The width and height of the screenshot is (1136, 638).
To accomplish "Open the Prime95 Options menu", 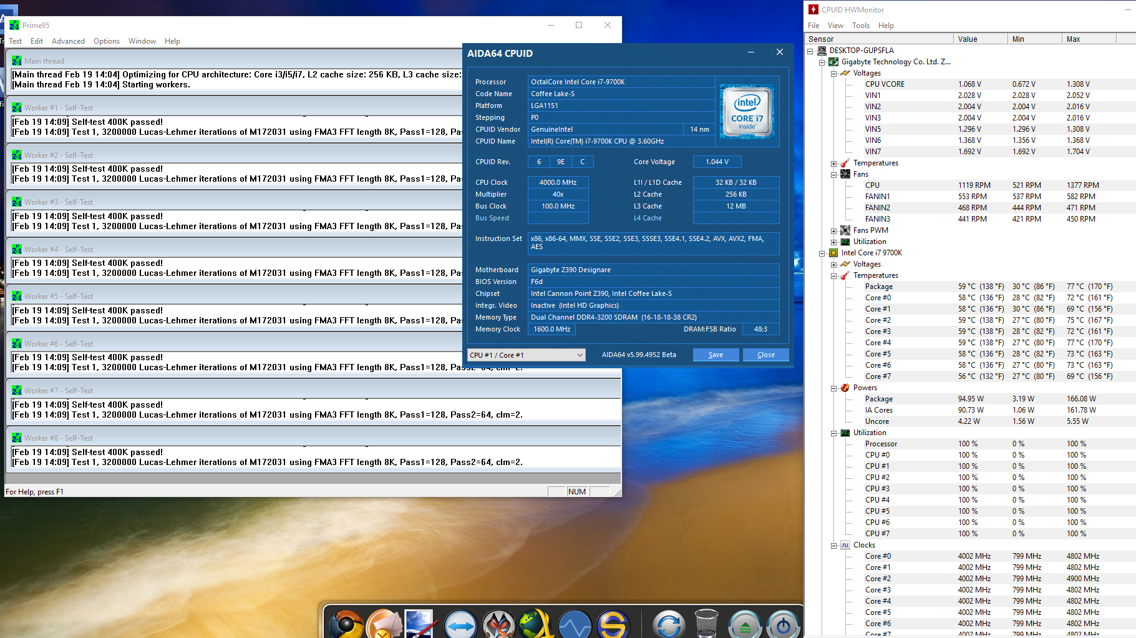I will [107, 41].
